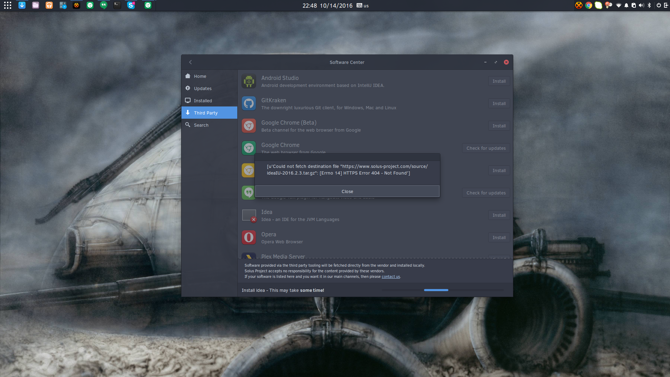Click the HTTPS Error 404 message text
The width and height of the screenshot is (670, 377).
pyautogui.click(x=347, y=170)
